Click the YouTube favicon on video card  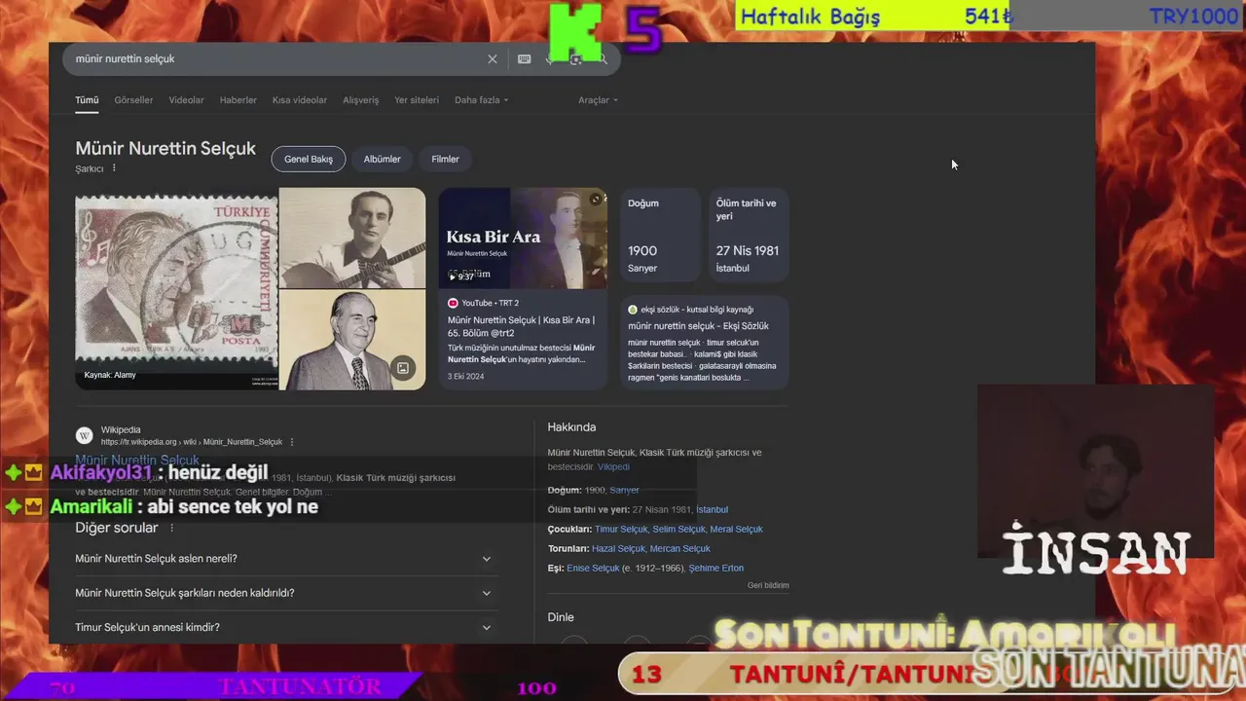(x=453, y=303)
